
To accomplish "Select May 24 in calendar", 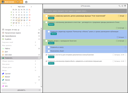I will [19, 20].
